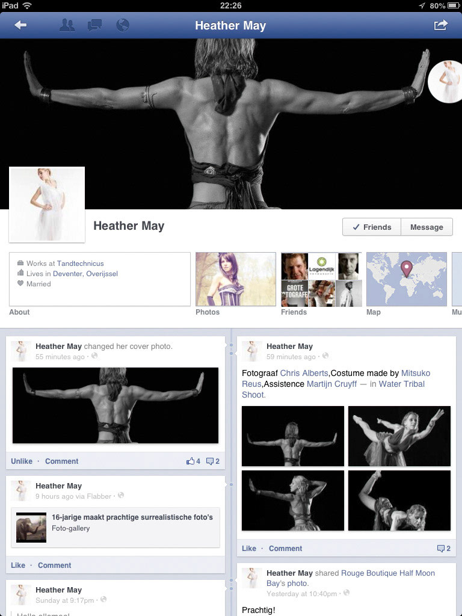Click the 59 minutes ago timestamp

tap(291, 357)
